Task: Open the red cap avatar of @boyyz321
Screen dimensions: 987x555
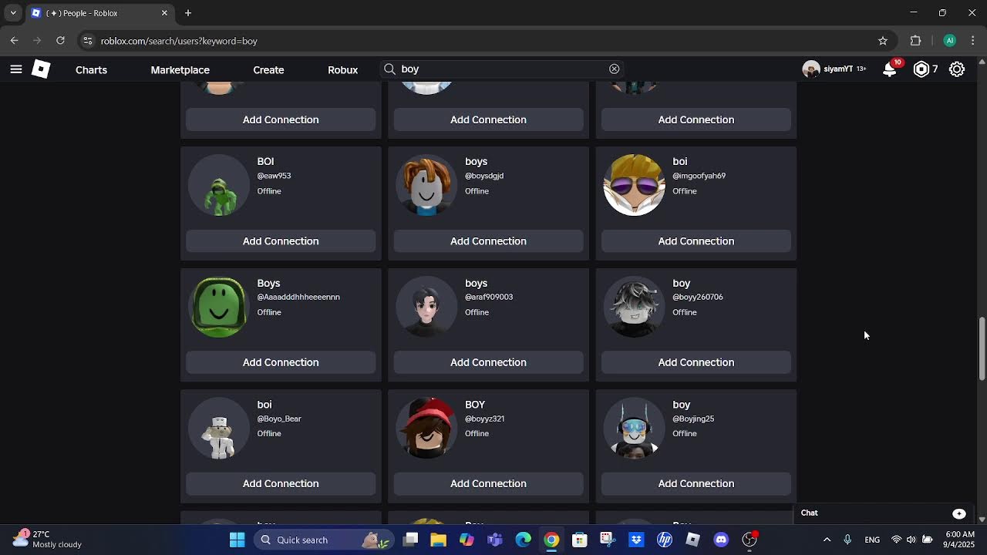Action: (426, 428)
